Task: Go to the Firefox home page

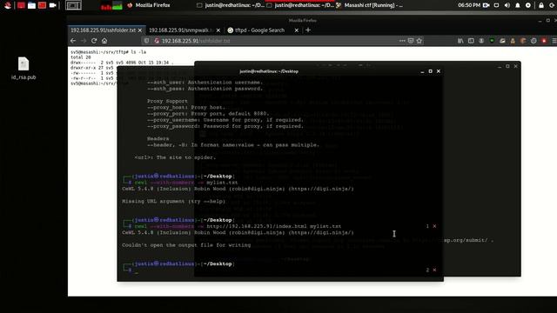Action: click(x=104, y=41)
